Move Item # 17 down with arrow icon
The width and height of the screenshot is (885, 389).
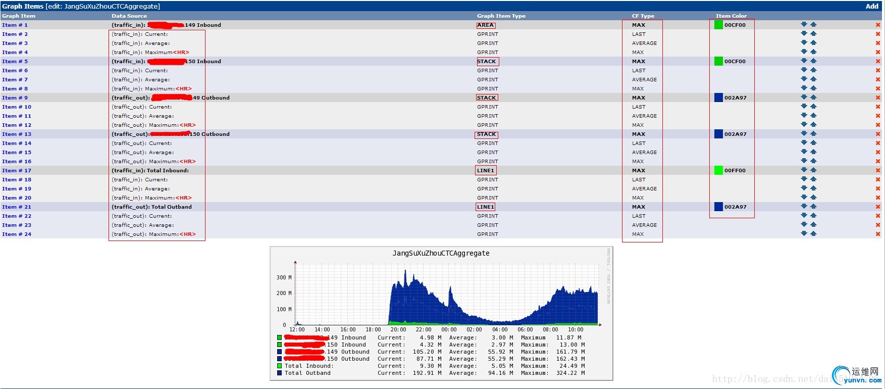click(804, 170)
